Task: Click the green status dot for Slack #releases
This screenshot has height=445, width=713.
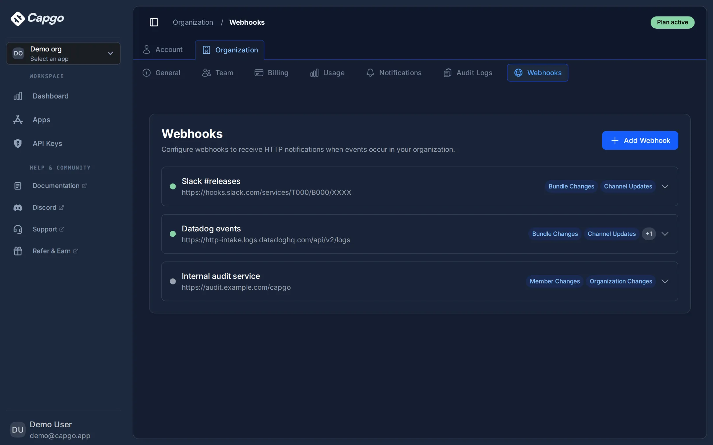Action: [173, 187]
